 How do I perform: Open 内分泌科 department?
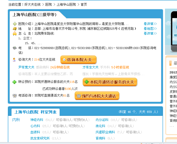click(102, 120)
